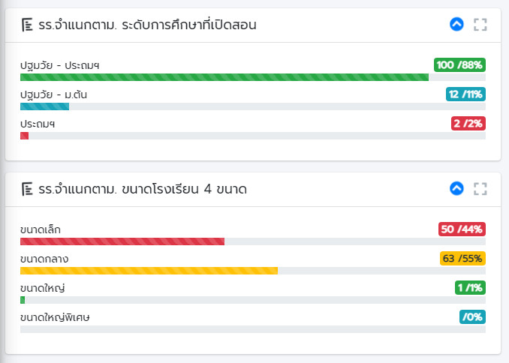Click the green 1 /1% badge
The width and height of the screenshot is (509, 363).
470,287
